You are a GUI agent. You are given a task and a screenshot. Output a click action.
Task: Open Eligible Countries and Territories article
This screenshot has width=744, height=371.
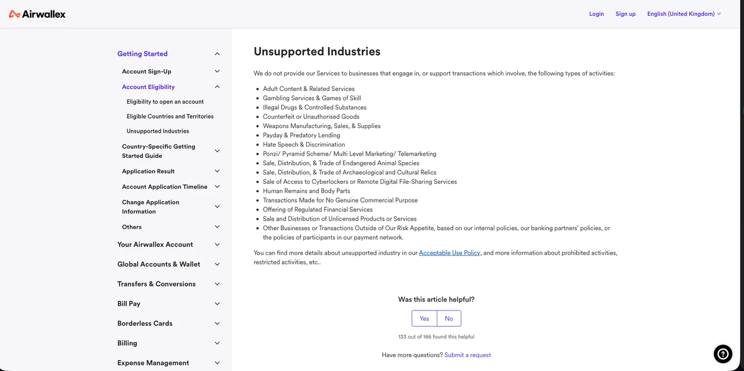(x=170, y=116)
